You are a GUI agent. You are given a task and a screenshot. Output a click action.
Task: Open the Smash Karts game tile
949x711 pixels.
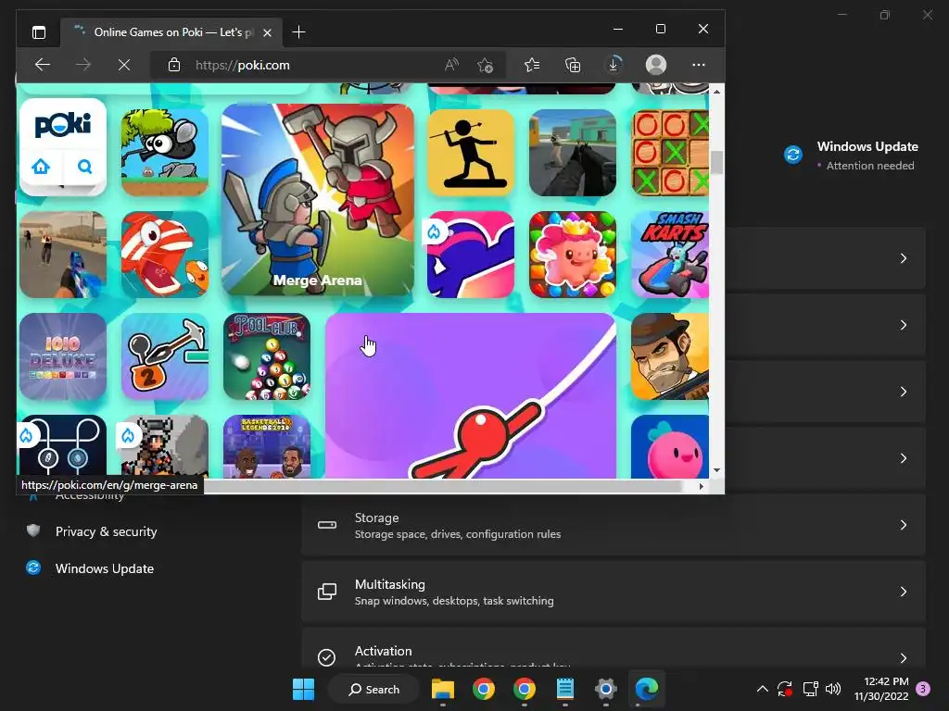click(x=670, y=254)
